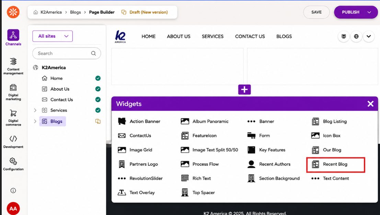Click the Kentico orange logo icon
This screenshot has height=215, width=380.
tap(13, 12)
